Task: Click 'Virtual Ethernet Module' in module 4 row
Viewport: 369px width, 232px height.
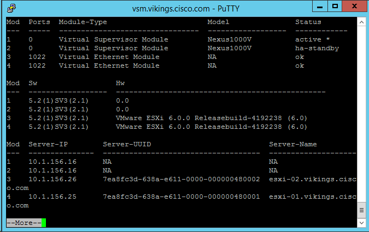Action: (x=109, y=66)
